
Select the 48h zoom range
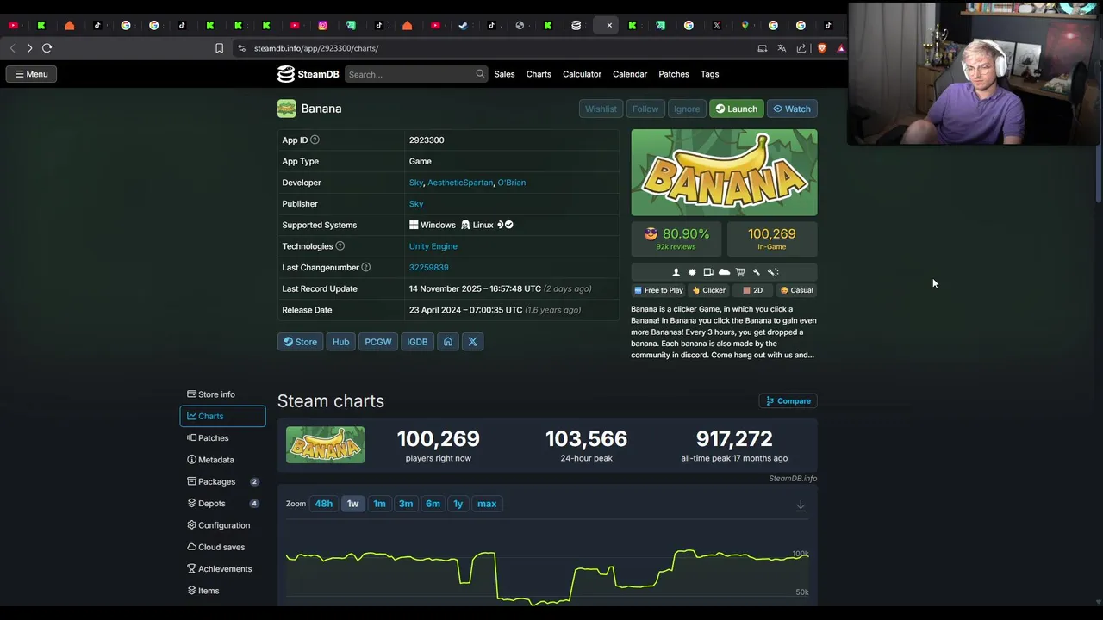point(324,504)
